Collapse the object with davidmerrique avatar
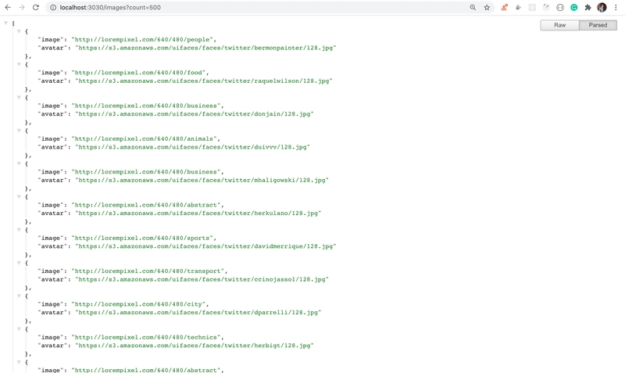Screen dimensions: 625x373 tap(19, 230)
